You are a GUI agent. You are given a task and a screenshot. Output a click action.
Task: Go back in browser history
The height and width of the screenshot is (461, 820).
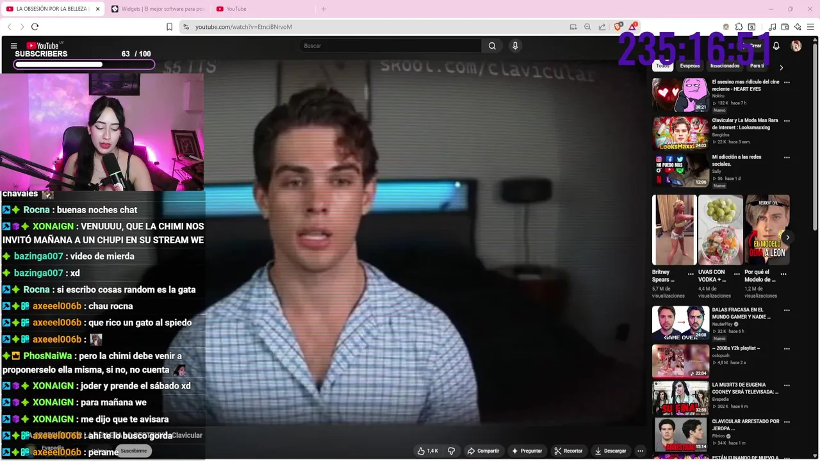(x=10, y=27)
